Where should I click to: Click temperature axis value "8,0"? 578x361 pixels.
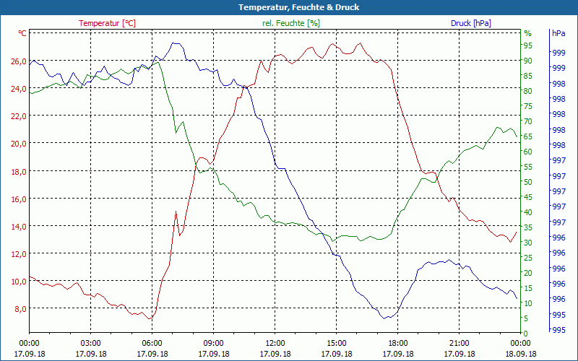tap(20, 309)
